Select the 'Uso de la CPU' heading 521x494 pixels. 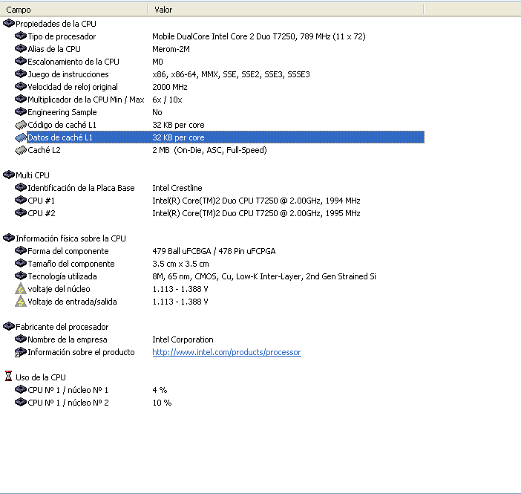[41, 377]
